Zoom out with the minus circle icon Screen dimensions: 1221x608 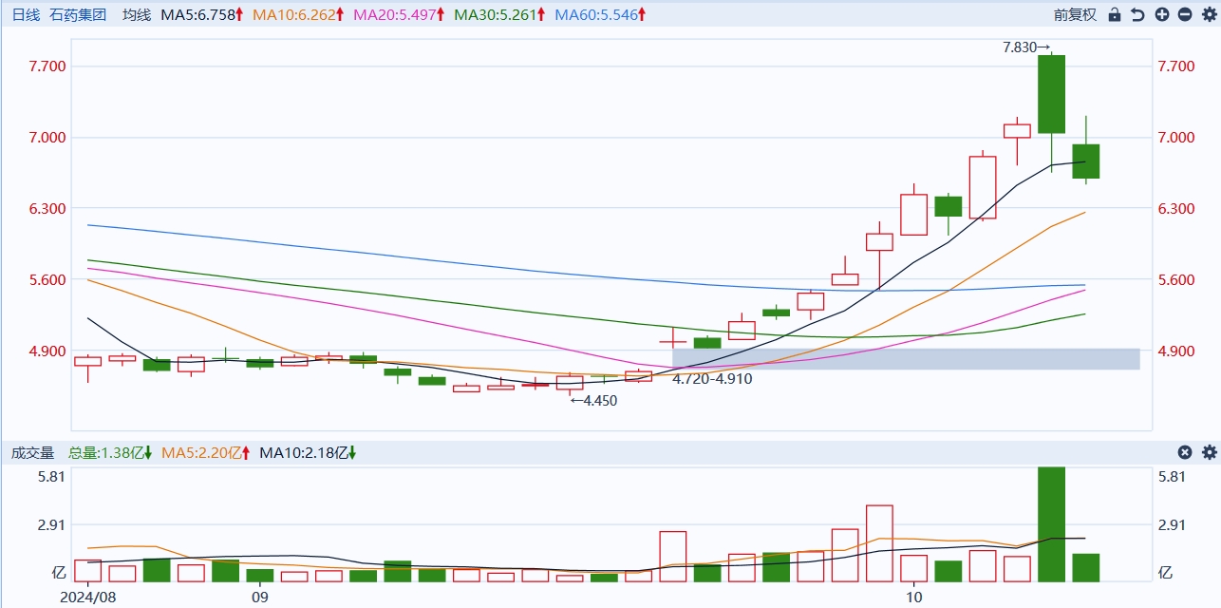point(1185,14)
